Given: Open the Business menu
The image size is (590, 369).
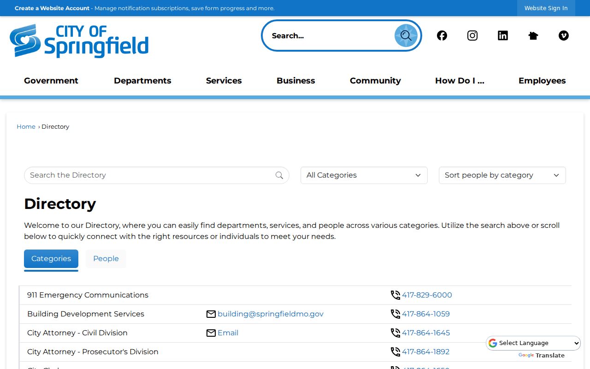Looking at the screenshot, I should [296, 81].
